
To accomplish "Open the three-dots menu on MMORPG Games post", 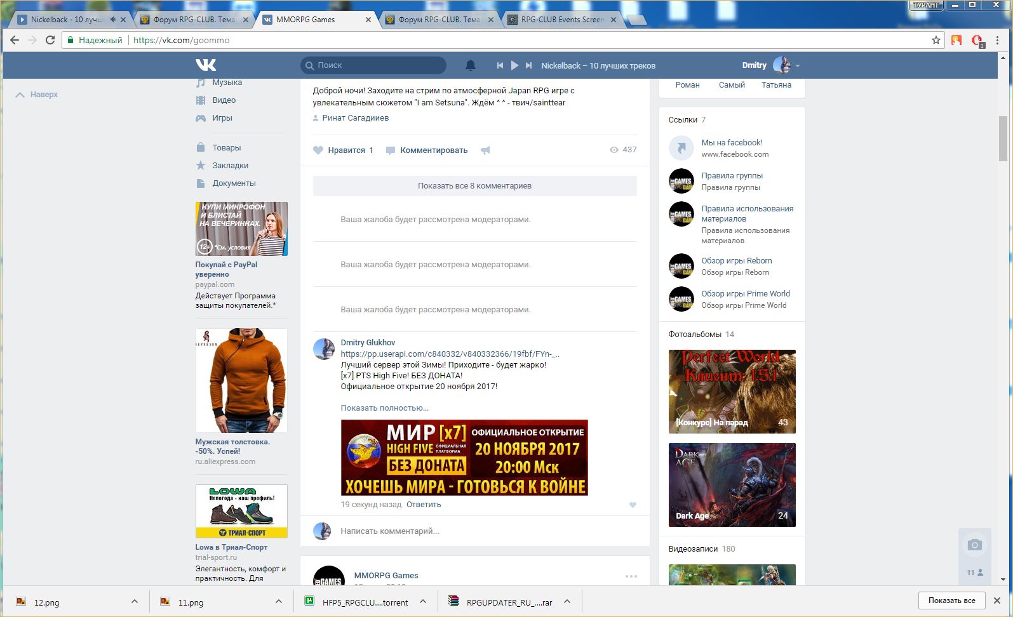I will 631,576.
